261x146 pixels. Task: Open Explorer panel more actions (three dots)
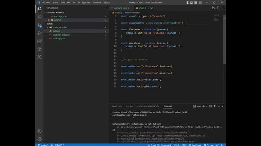(x=105, y=8)
